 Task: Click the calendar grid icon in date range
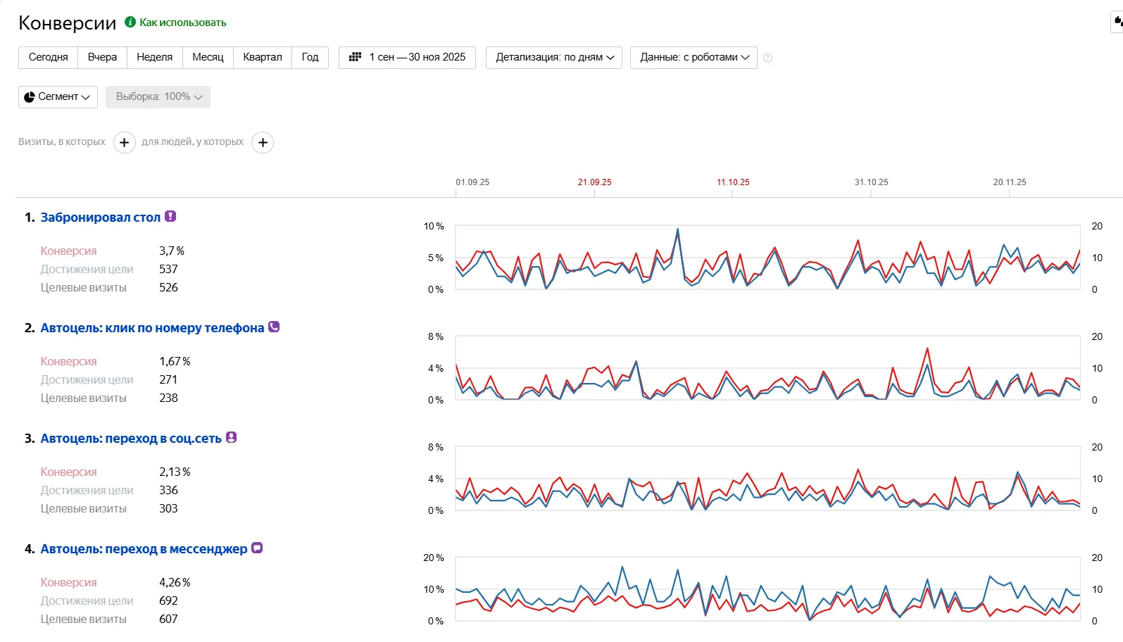pos(356,57)
